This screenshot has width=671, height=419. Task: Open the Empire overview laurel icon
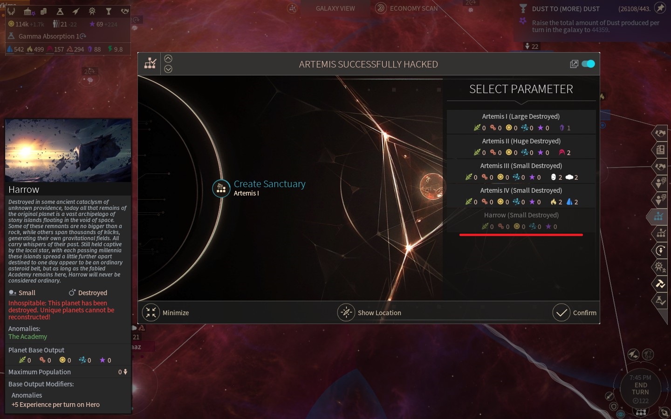pyautogui.click(x=12, y=11)
